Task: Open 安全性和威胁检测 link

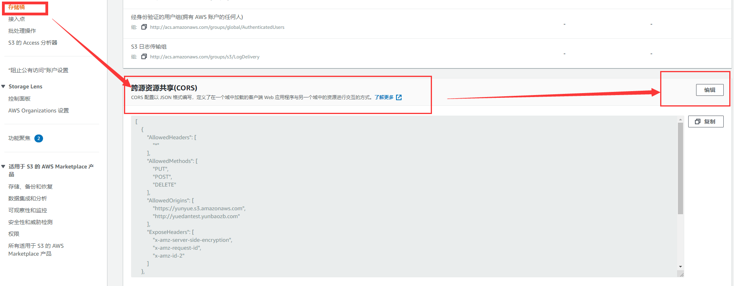Action: [30, 222]
